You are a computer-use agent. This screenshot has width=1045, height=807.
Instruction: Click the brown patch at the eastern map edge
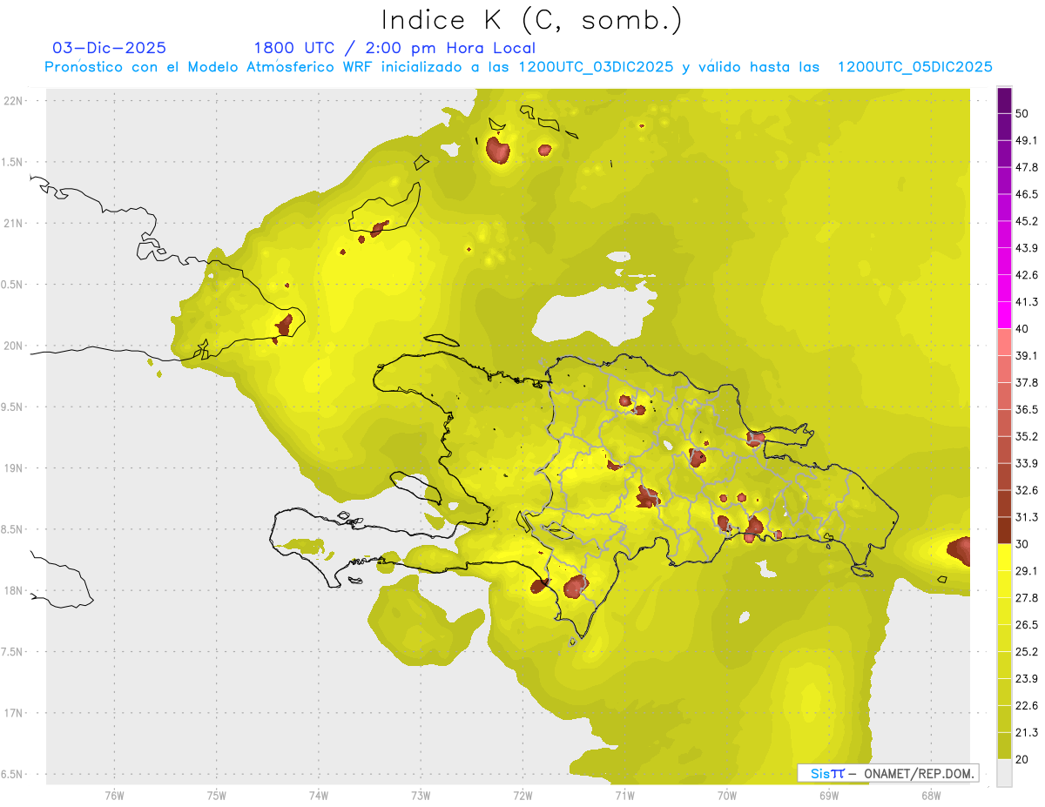click(x=959, y=550)
